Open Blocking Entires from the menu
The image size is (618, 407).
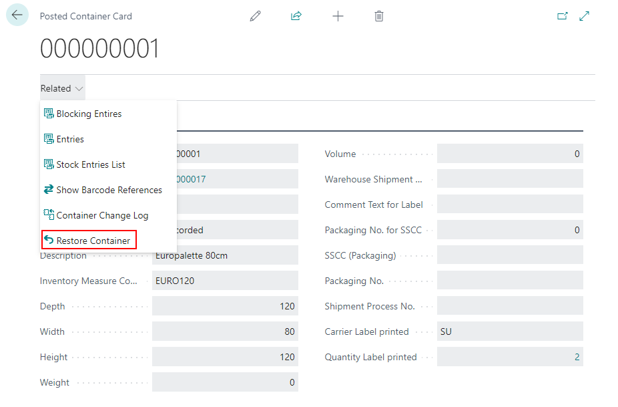click(x=89, y=114)
